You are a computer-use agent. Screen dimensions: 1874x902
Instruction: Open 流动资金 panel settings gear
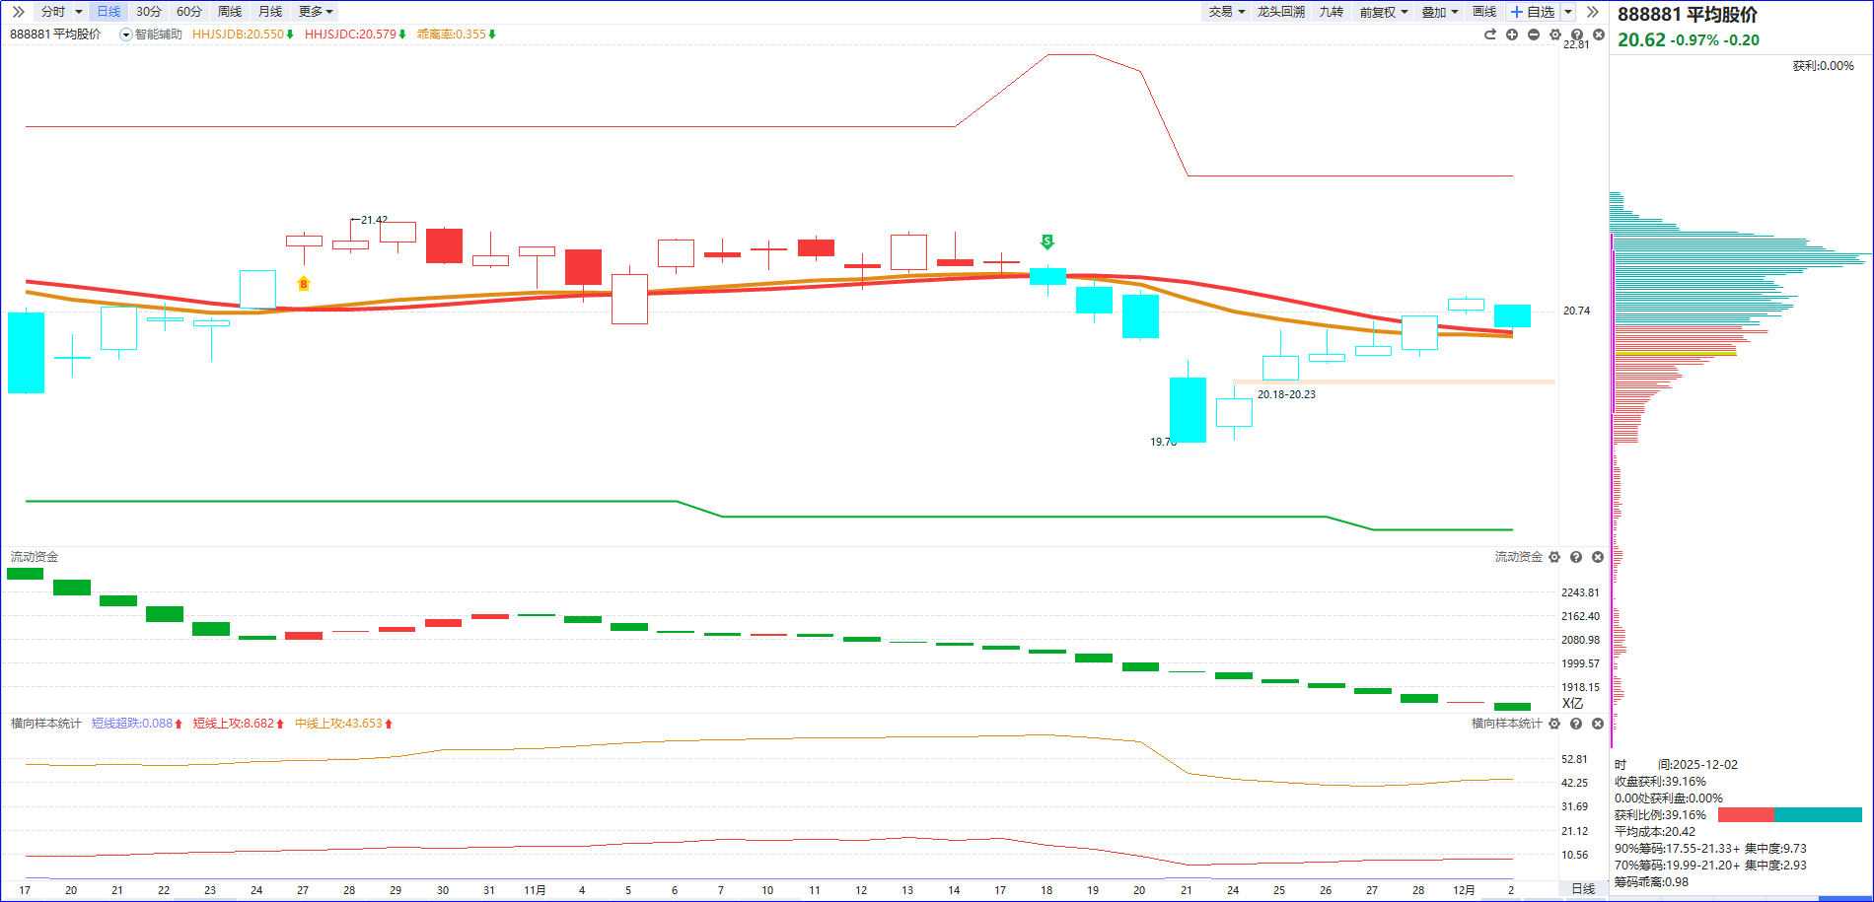tap(1554, 557)
